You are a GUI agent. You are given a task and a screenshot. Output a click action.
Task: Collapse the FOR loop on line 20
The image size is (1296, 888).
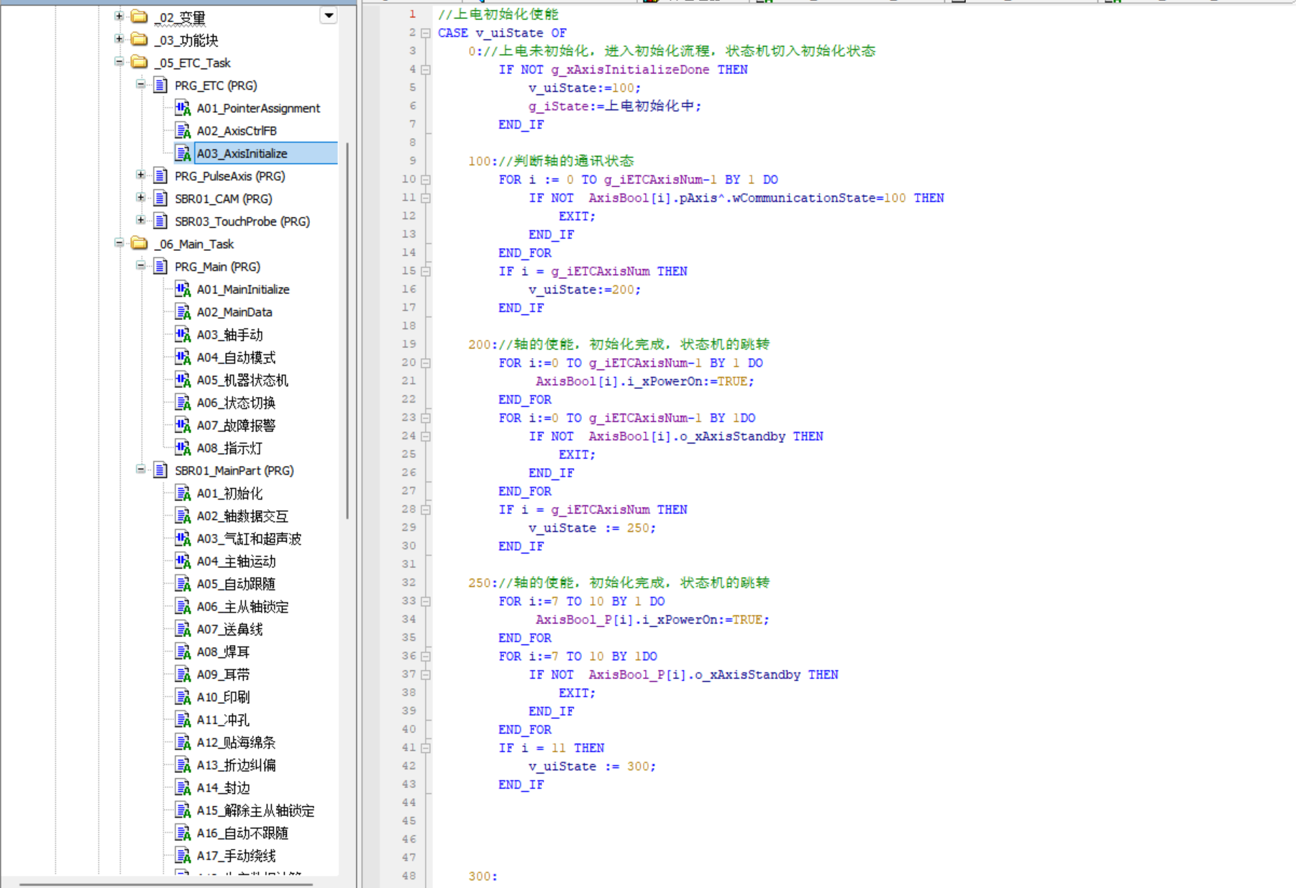(426, 363)
